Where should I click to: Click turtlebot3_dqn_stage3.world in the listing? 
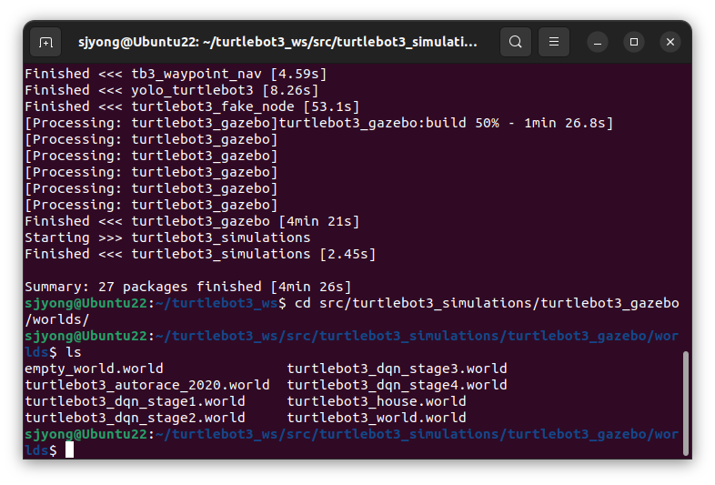point(397,369)
